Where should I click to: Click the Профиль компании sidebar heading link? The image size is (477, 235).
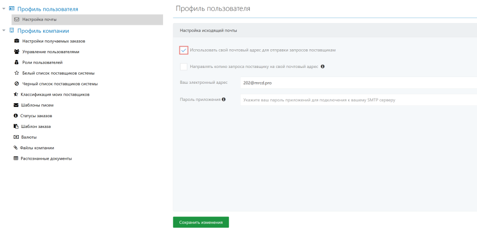(x=43, y=31)
